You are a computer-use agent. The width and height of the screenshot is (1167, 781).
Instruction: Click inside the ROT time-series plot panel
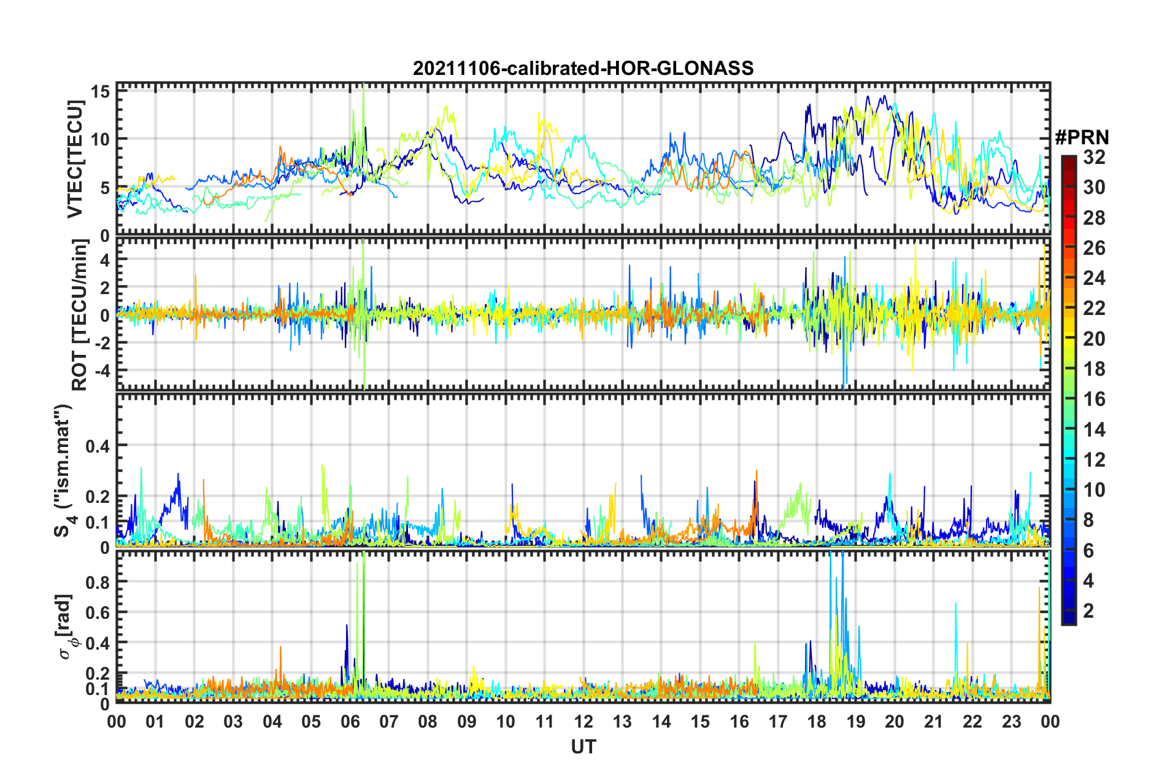point(583,314)
